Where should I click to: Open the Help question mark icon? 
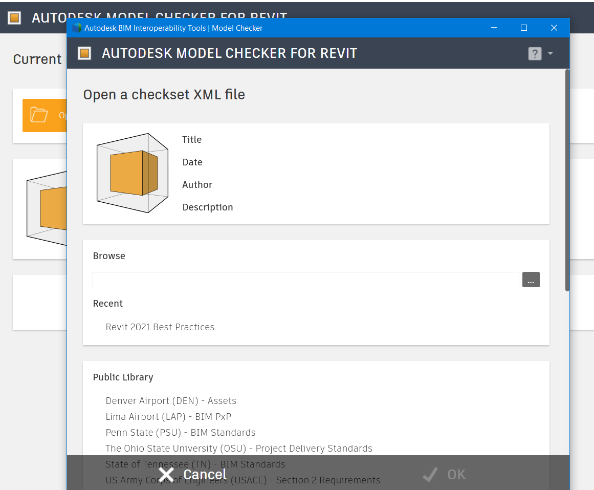tap(535, 53)
